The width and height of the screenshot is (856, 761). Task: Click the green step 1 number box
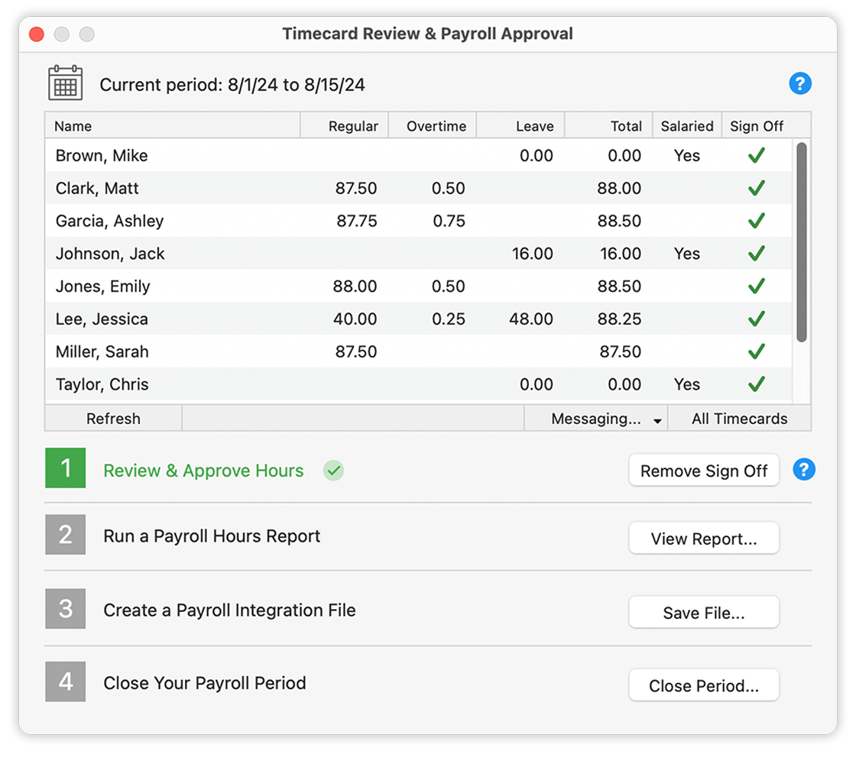coord(66,468)
